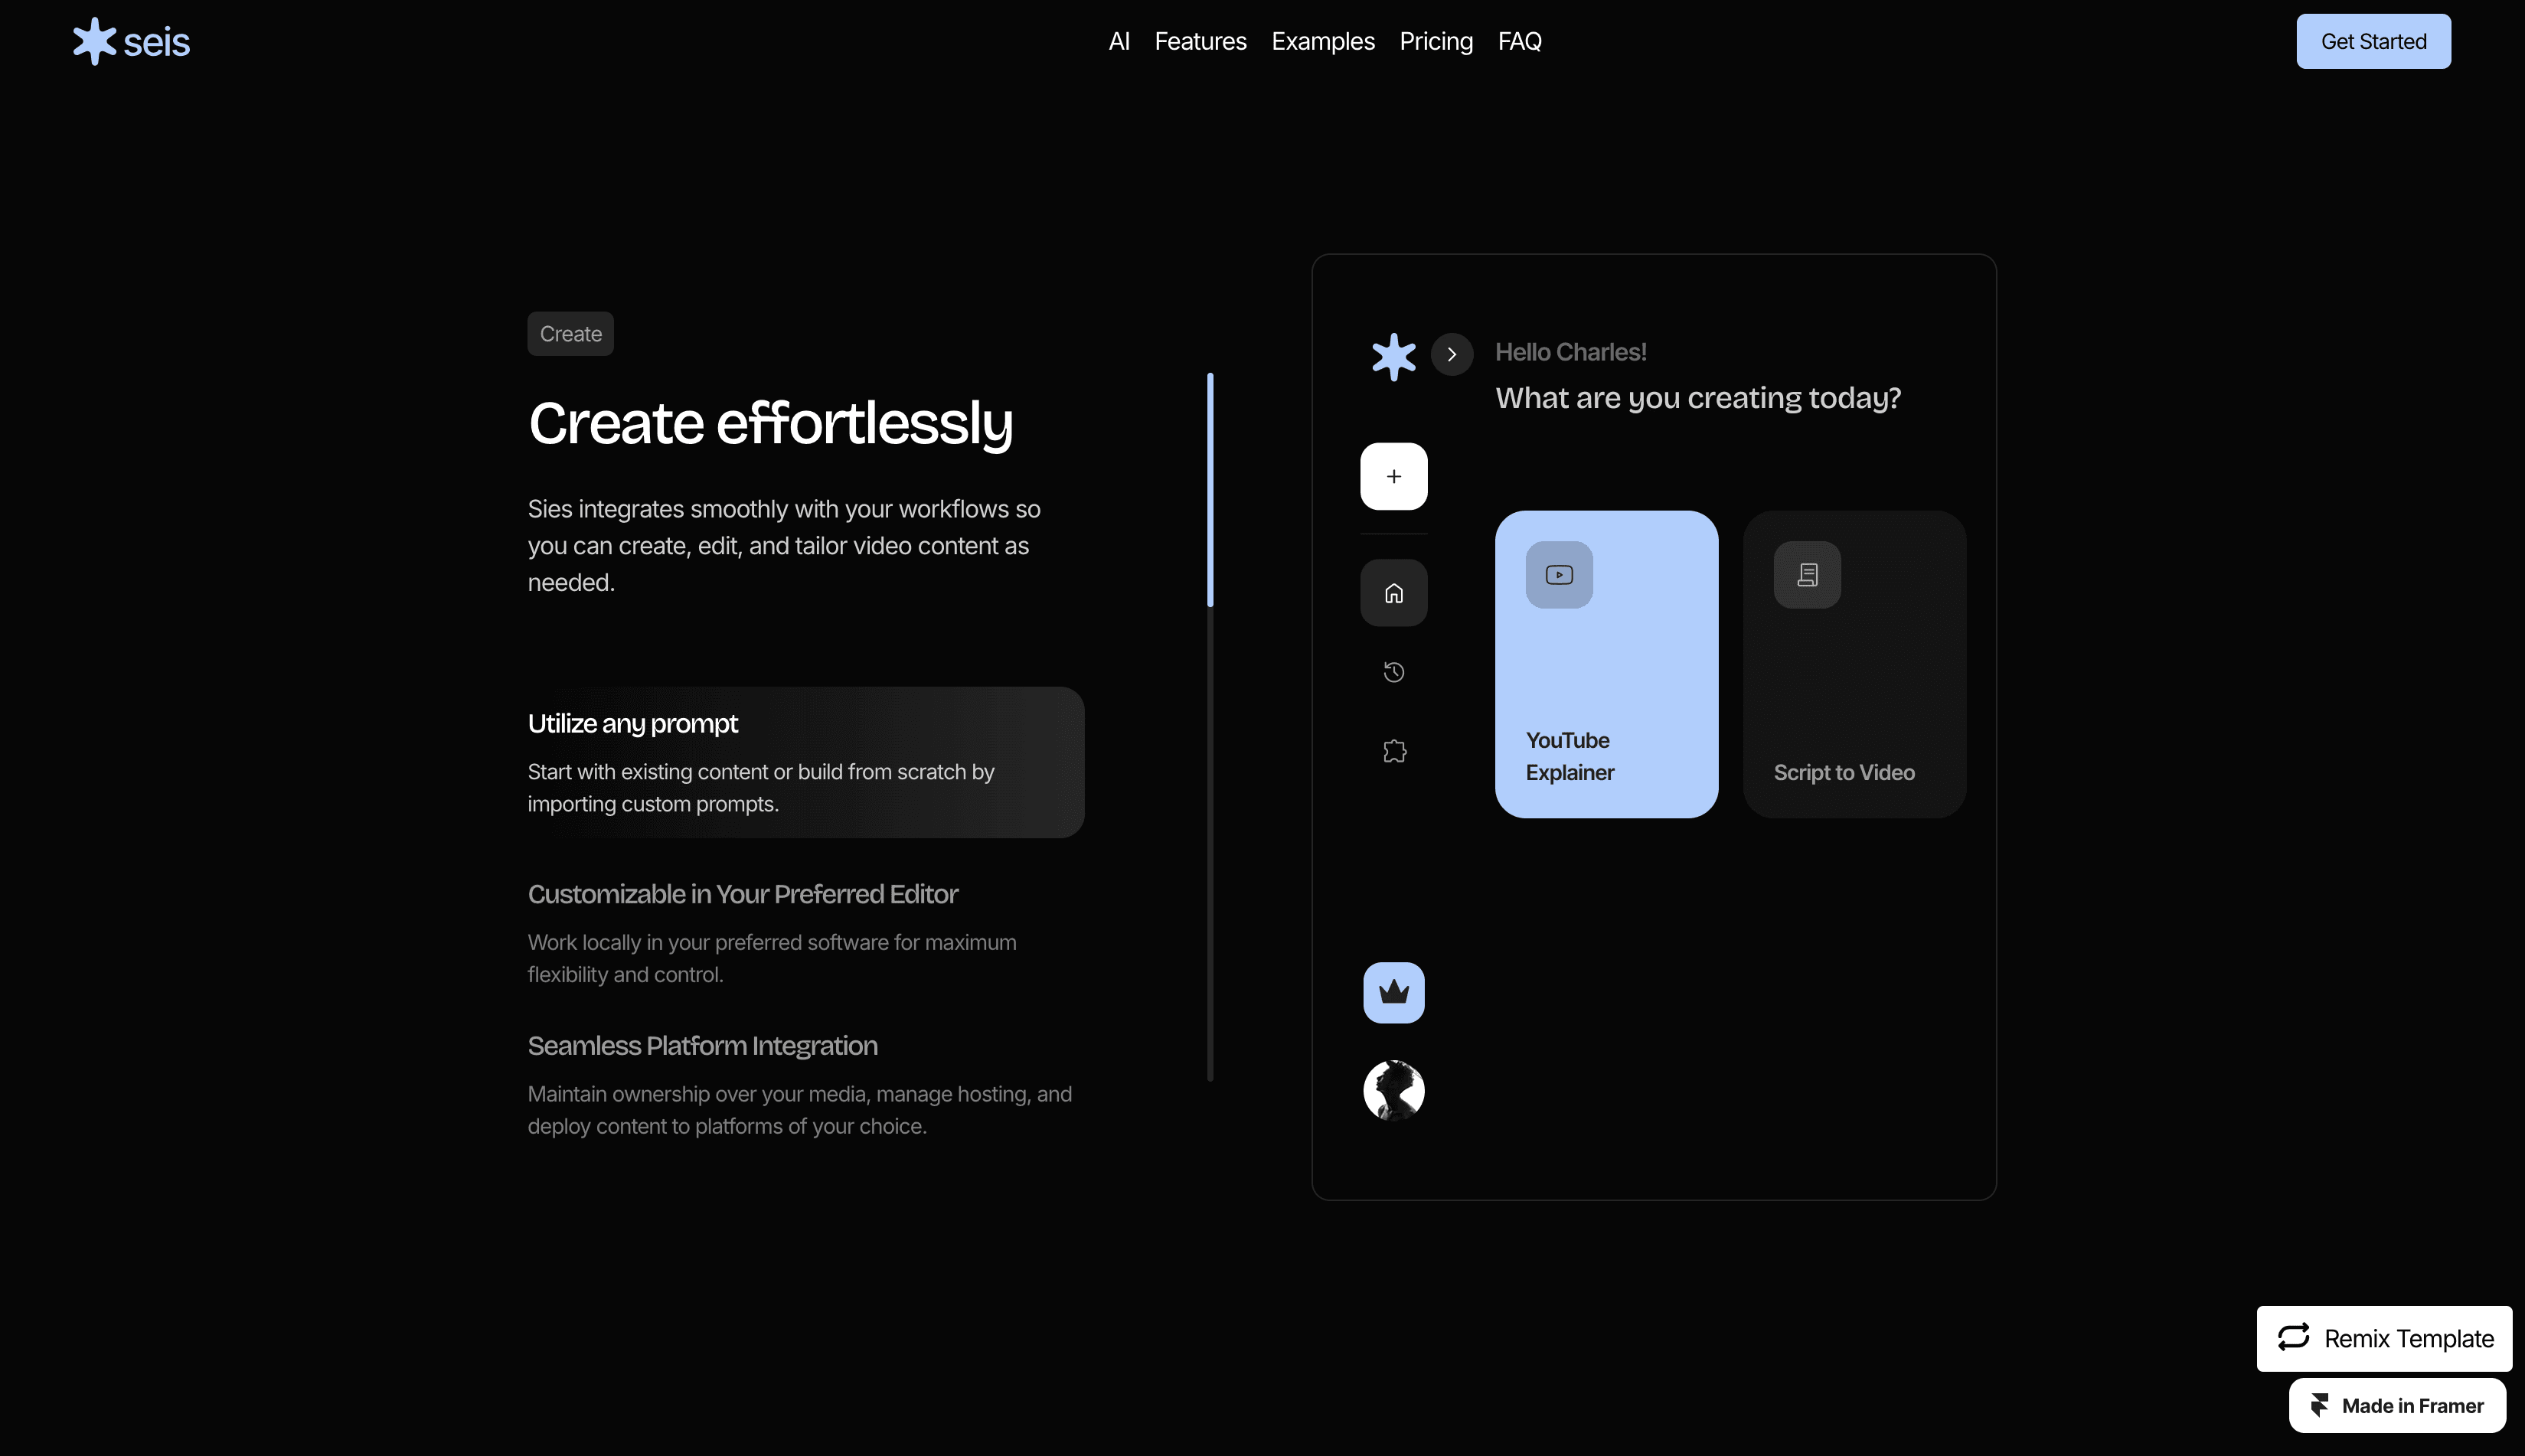2525x1456 pixels.
Task: Click the Remix Template button
Action: pos(2383,1338)
